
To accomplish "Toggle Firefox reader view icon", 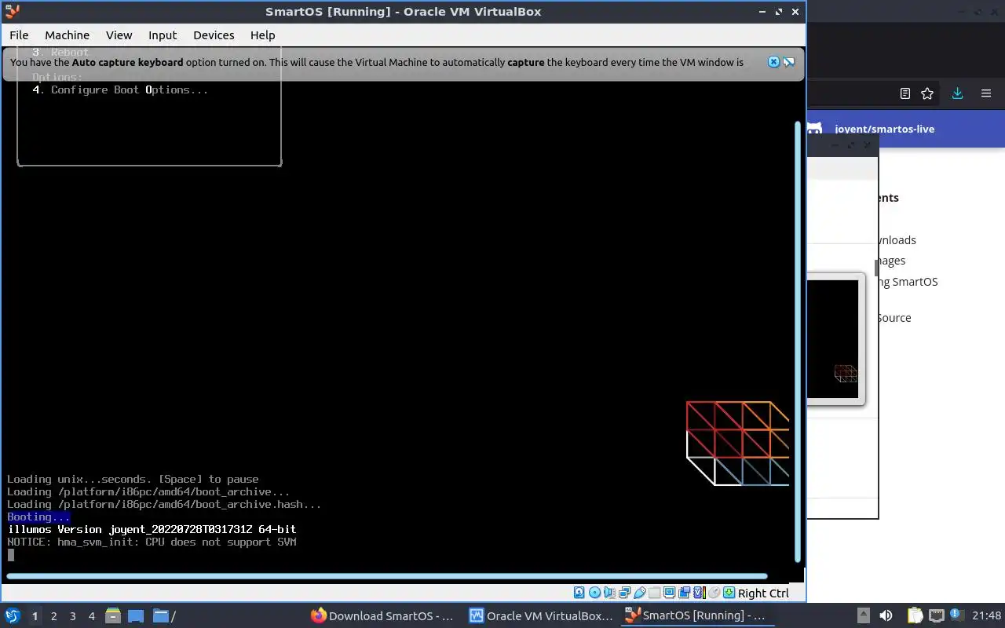I will pos(905,93).
